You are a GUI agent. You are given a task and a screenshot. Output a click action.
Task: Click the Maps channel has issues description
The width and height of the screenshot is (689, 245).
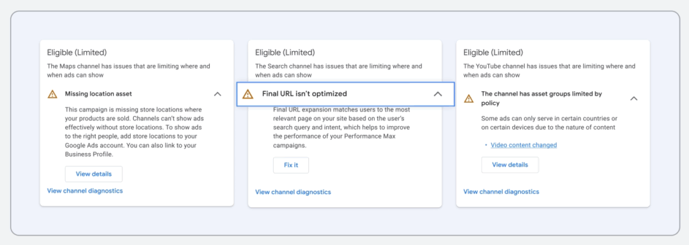click(129, 70)
